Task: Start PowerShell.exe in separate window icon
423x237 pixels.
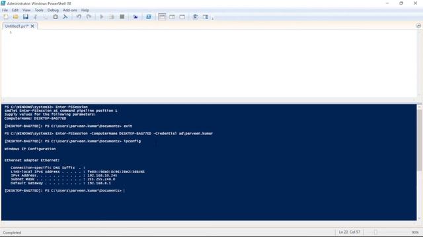Action: [x=148, y=16]
